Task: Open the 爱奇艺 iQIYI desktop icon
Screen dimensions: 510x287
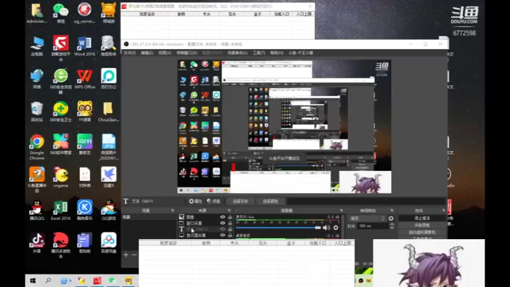Action: coord(85,144)
